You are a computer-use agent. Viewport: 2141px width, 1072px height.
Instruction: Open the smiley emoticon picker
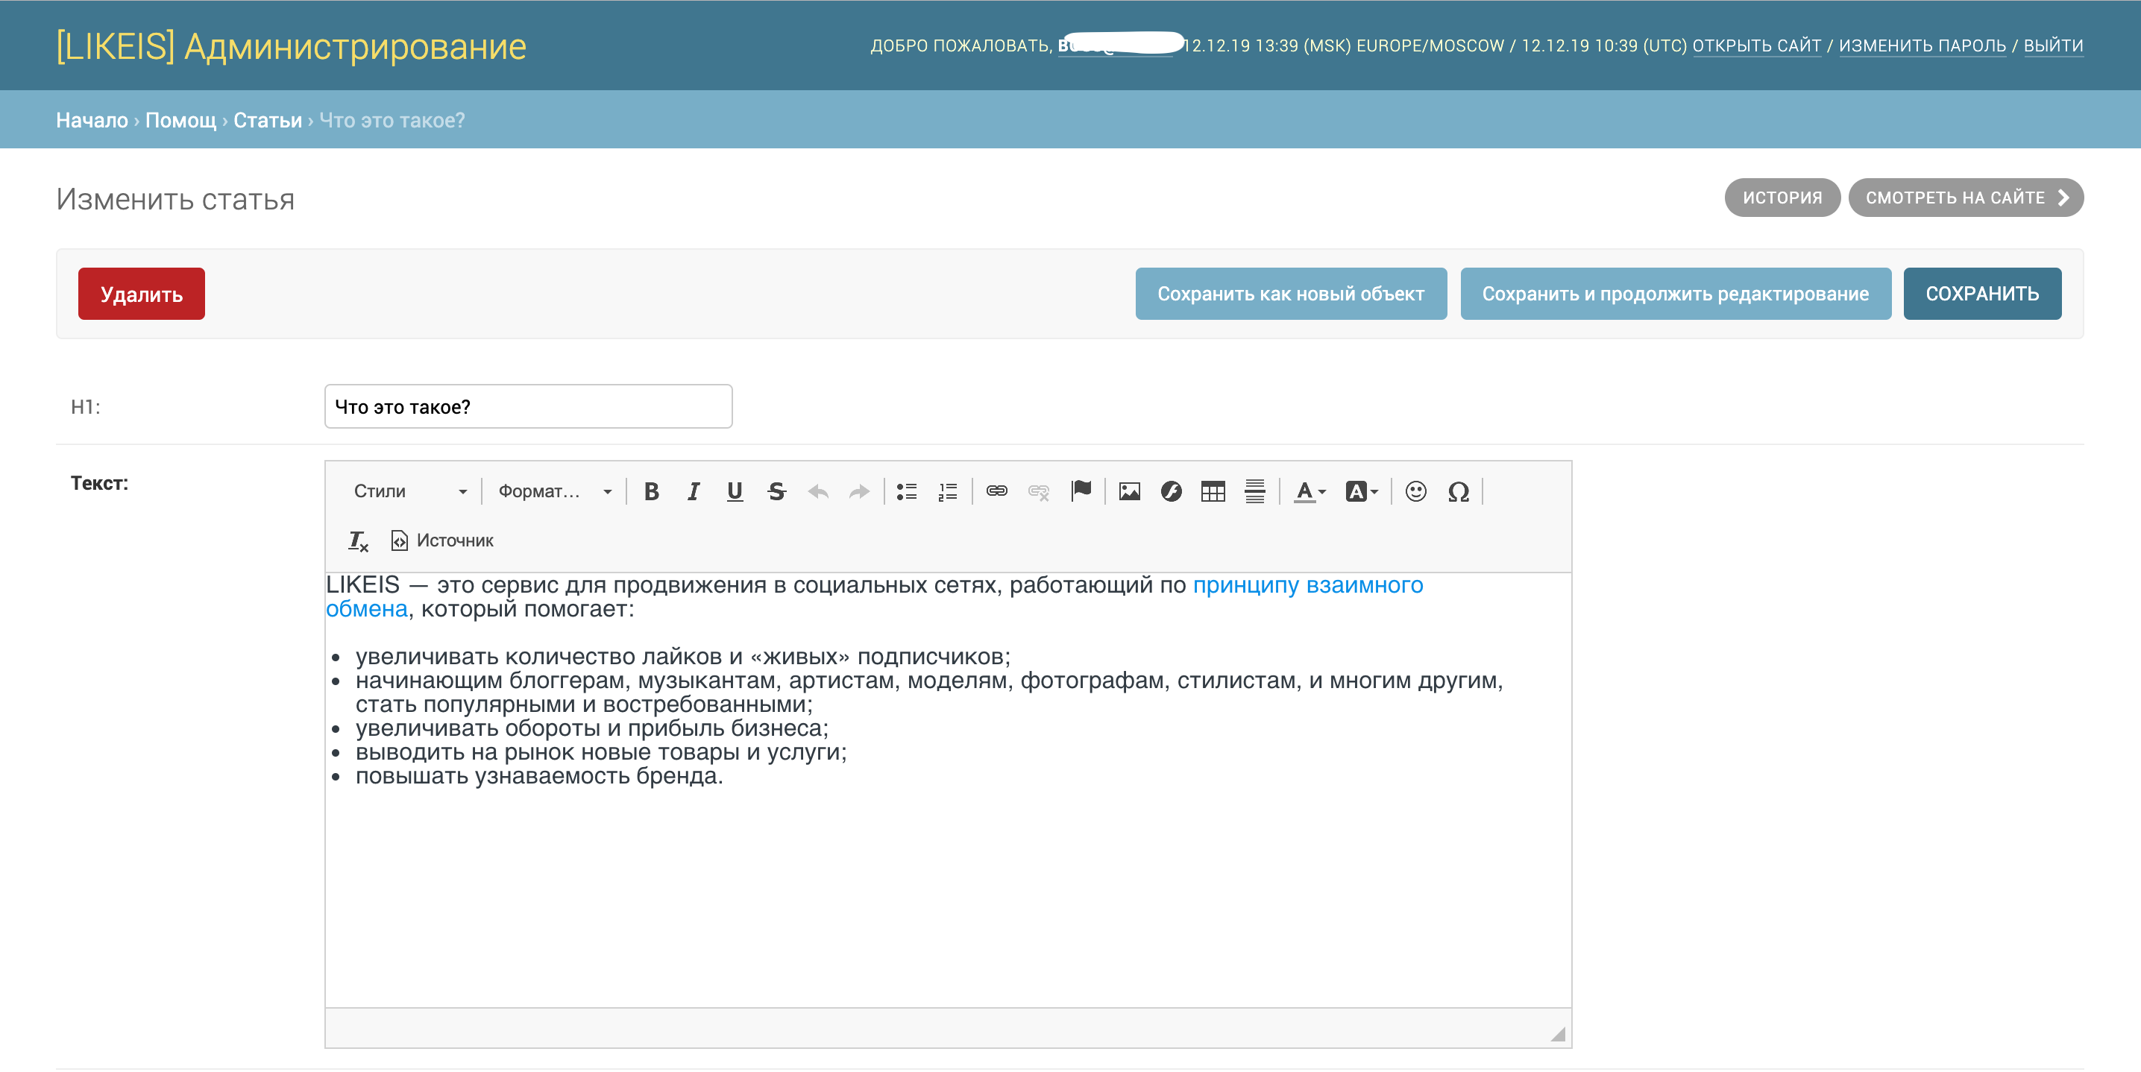(x=1415, y=491)
